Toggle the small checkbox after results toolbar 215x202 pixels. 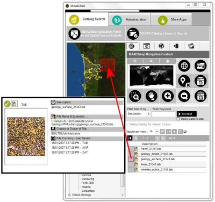click(185, 132)
